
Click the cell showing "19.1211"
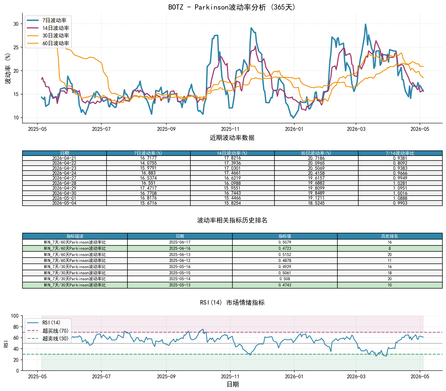point(316,198)
